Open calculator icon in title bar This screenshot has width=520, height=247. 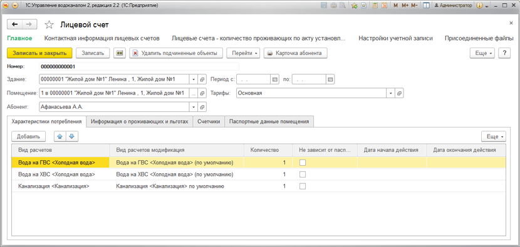coord(375,6)
